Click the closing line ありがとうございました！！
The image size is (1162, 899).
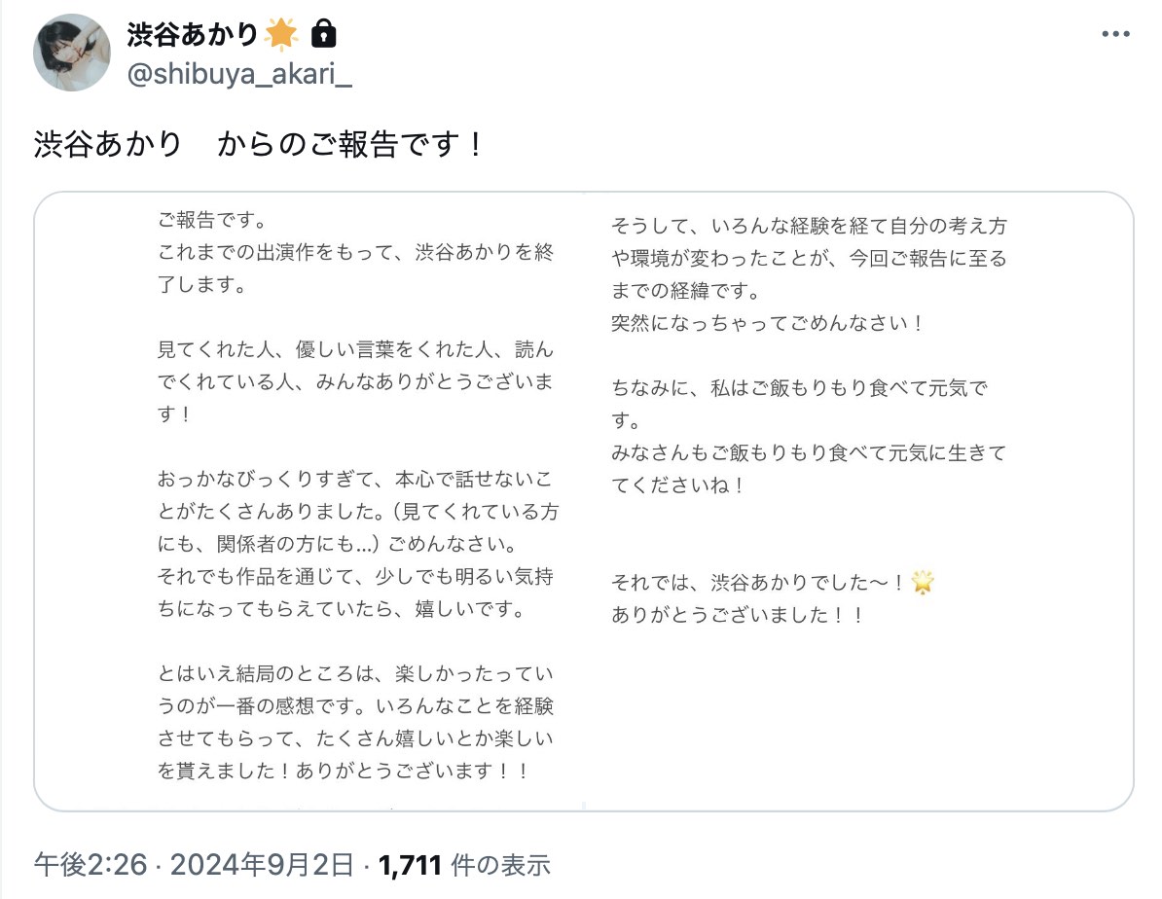point(738,615)
